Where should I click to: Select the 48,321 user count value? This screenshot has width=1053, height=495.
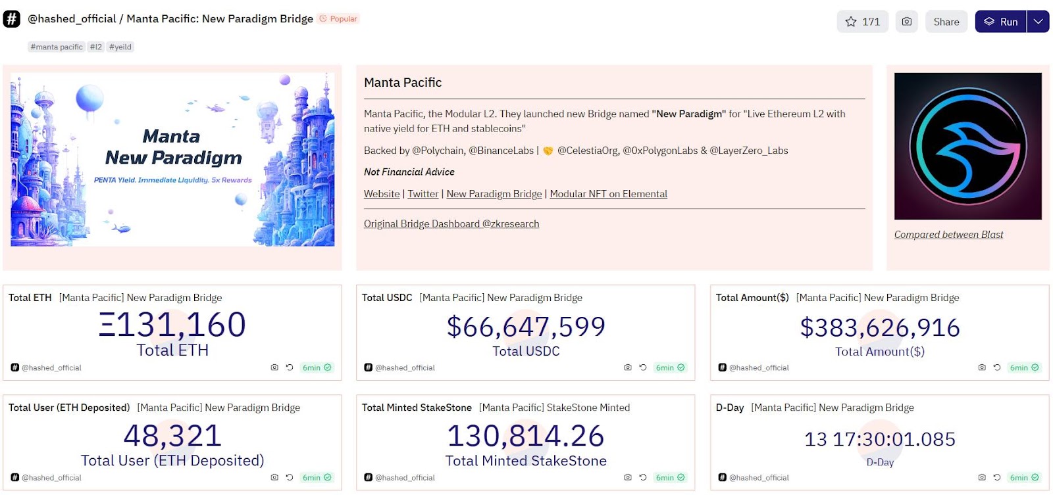pos(172,435)
